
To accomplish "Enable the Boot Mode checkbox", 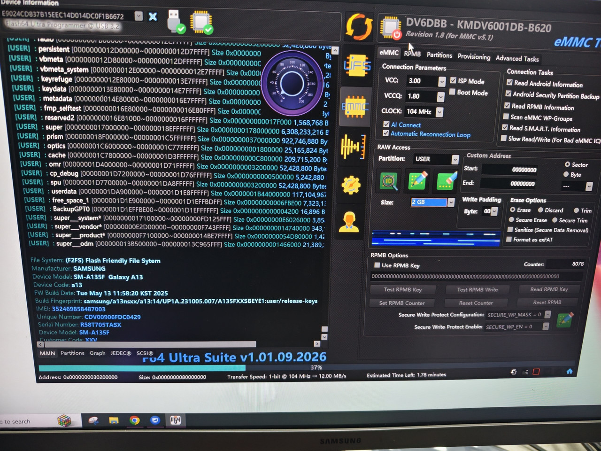I will (x=452, y=92).
